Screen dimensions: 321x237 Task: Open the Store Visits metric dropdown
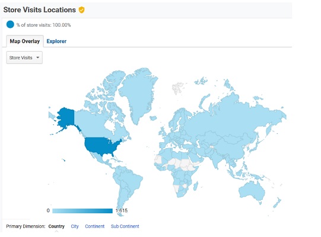click(24, 57)
